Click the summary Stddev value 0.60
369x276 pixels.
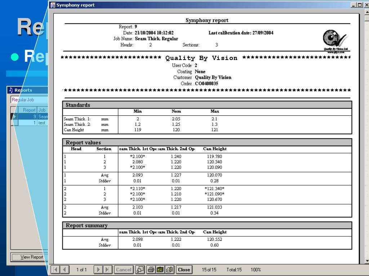(214, 245)
